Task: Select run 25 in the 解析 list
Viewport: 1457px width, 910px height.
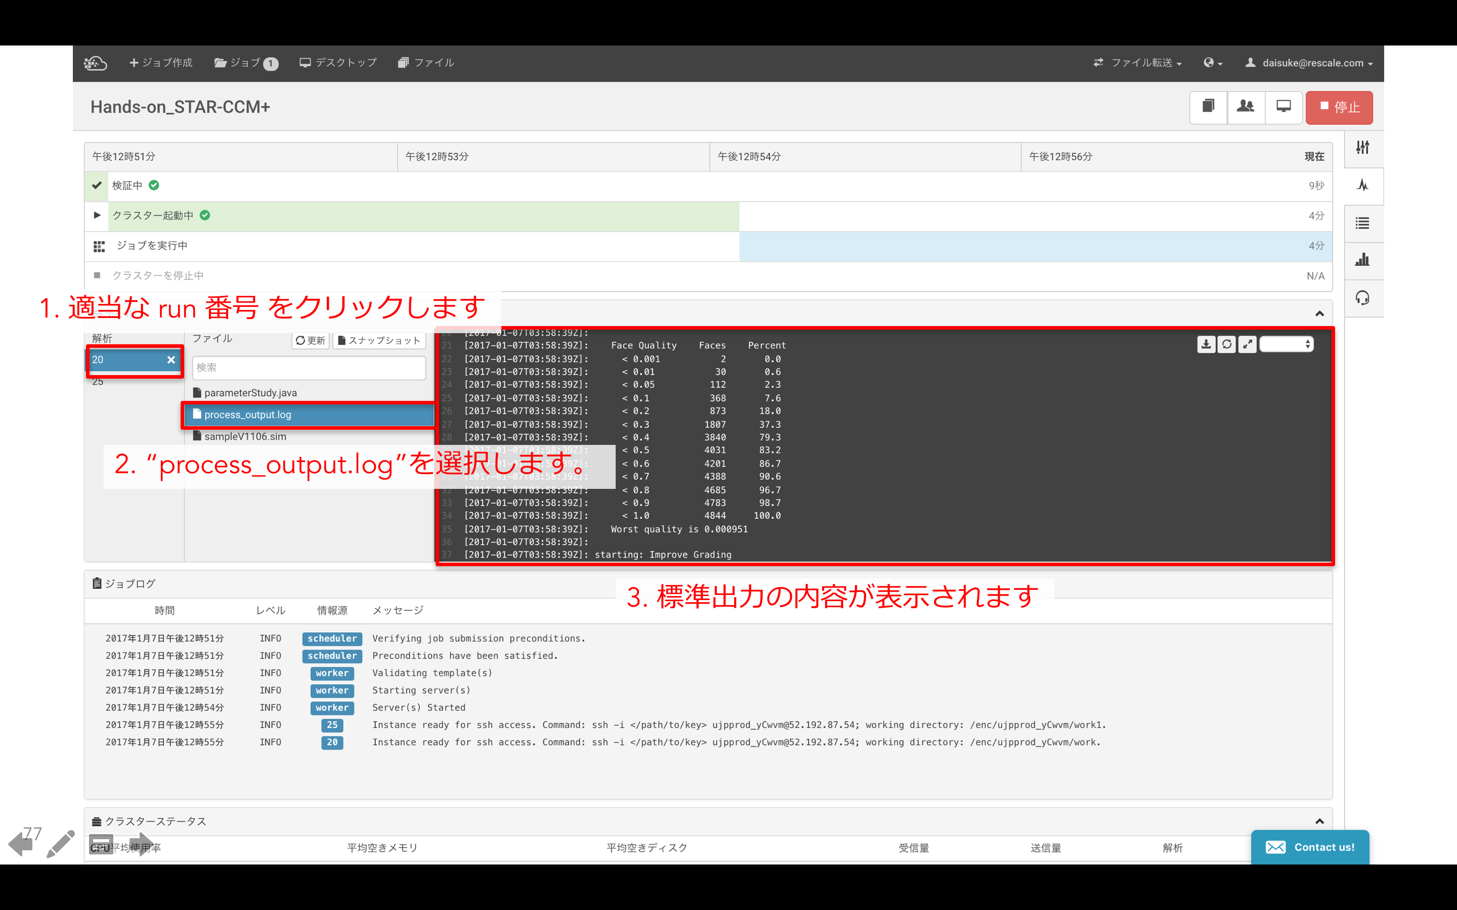Action: point(98,381)
